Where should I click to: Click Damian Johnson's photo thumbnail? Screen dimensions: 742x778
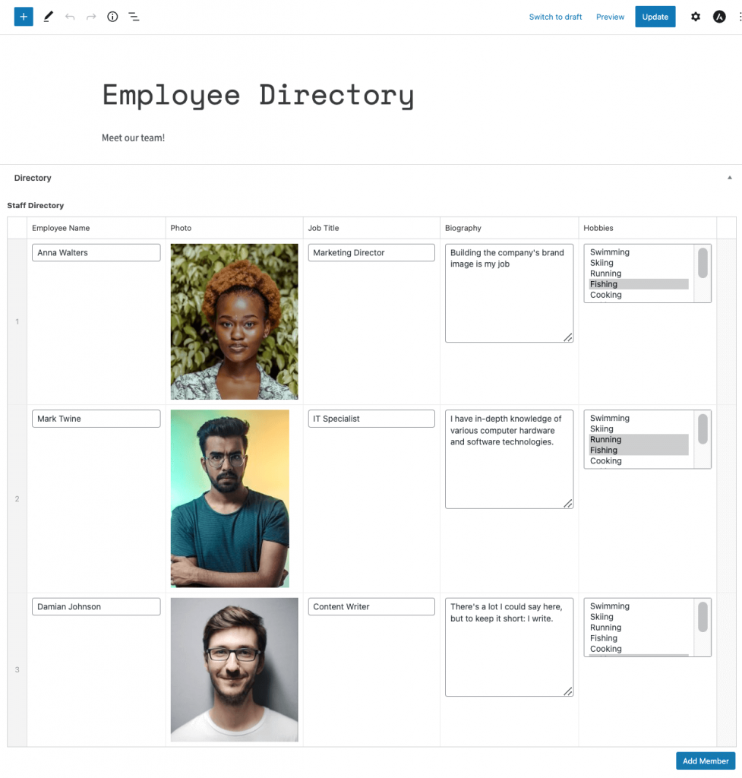(x=234, y=670)
